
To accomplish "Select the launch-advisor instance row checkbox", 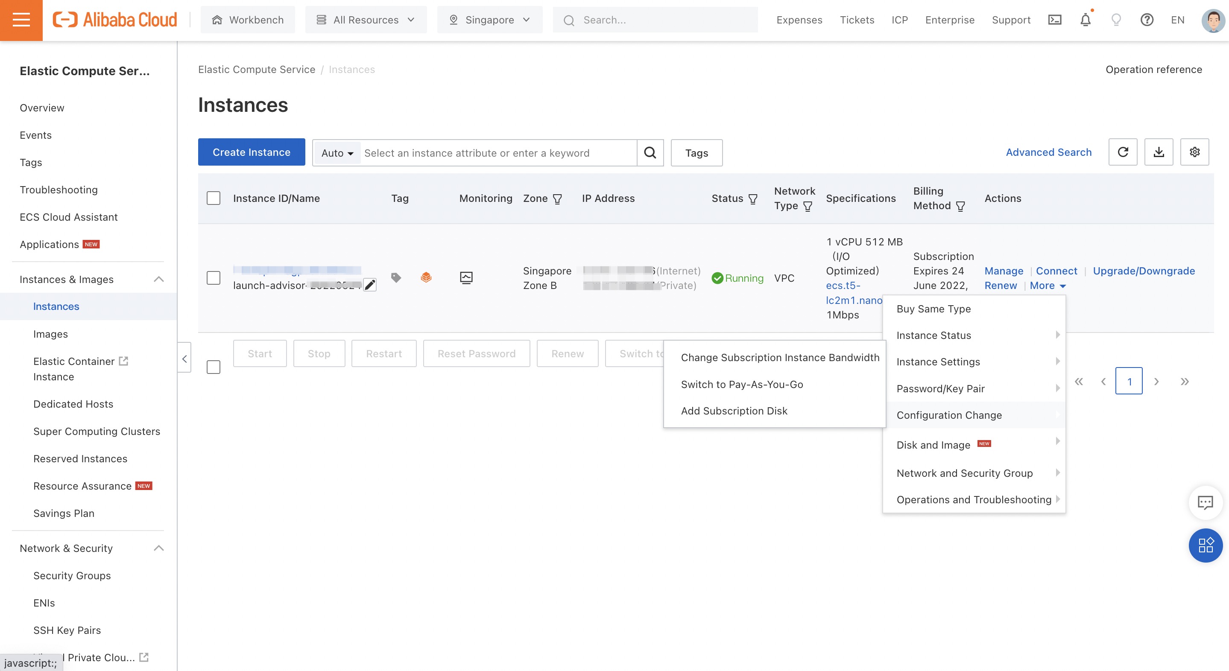I will (x=213, y=278).
